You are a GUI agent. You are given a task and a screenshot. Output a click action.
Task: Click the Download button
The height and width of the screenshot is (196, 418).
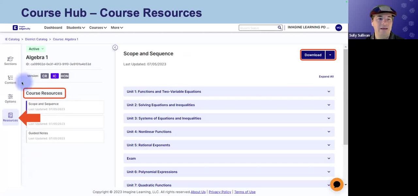pos(313,55)
